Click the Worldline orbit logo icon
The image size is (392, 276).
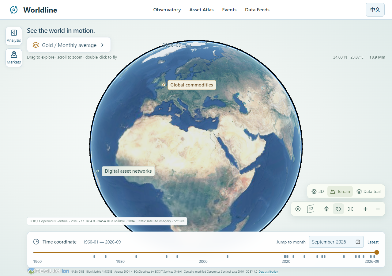point(14,10)
